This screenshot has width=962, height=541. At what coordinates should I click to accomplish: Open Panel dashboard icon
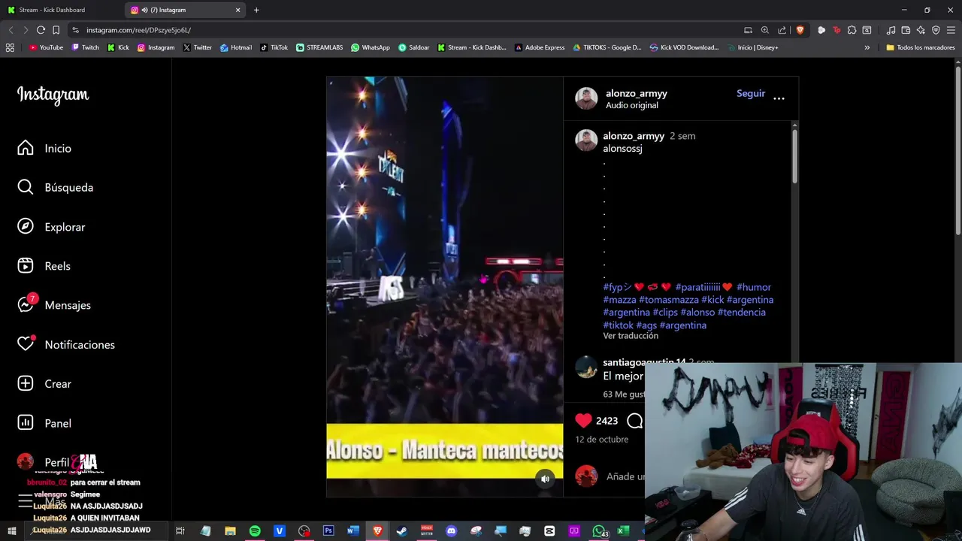[x=26, y=423]
